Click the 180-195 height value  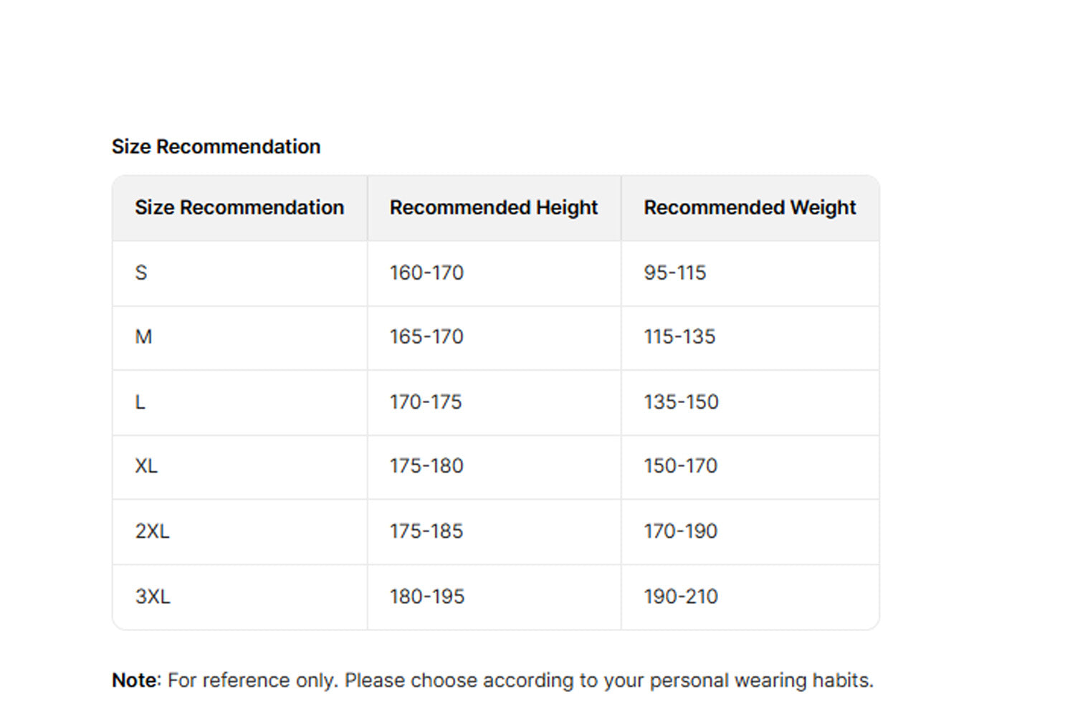coord(427,596)
